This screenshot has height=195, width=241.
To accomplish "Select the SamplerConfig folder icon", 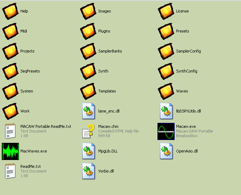I will pyautogui.click(x=166, y=51).
